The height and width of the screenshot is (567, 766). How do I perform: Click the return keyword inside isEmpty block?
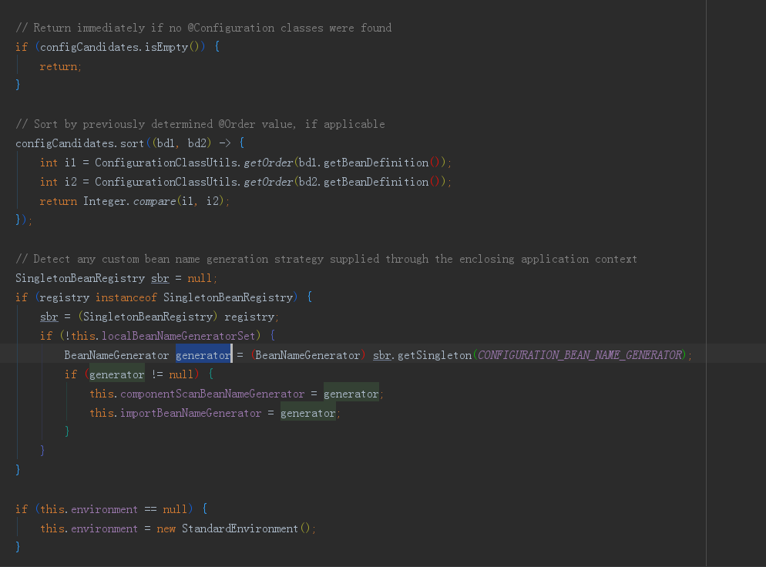(x=59, y=65)
